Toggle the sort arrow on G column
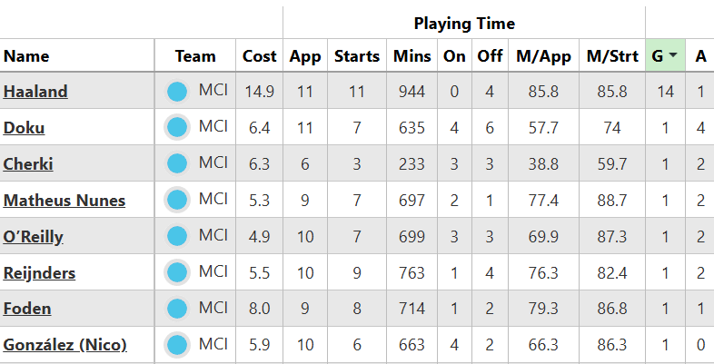Image resolution: width=714 pixels, height=364 pixels. [671, 55]
